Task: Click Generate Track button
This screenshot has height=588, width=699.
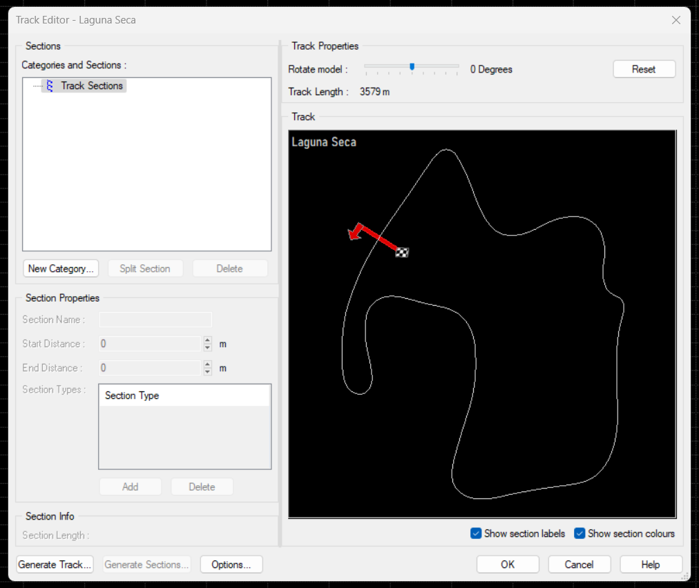Action: tap(55, 565)
